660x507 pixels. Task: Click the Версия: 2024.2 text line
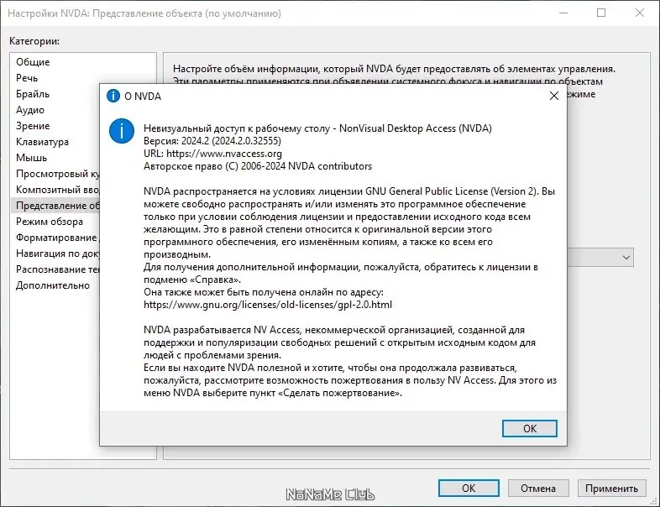tap(212, 141)
